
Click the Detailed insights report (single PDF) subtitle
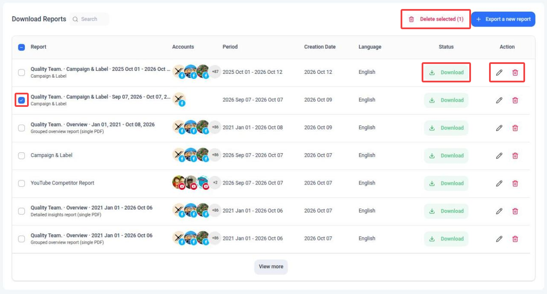point(66,215)
